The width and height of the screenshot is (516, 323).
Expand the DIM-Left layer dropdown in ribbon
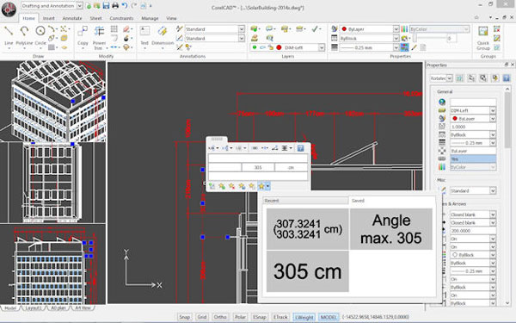click(x=321, y=47)
